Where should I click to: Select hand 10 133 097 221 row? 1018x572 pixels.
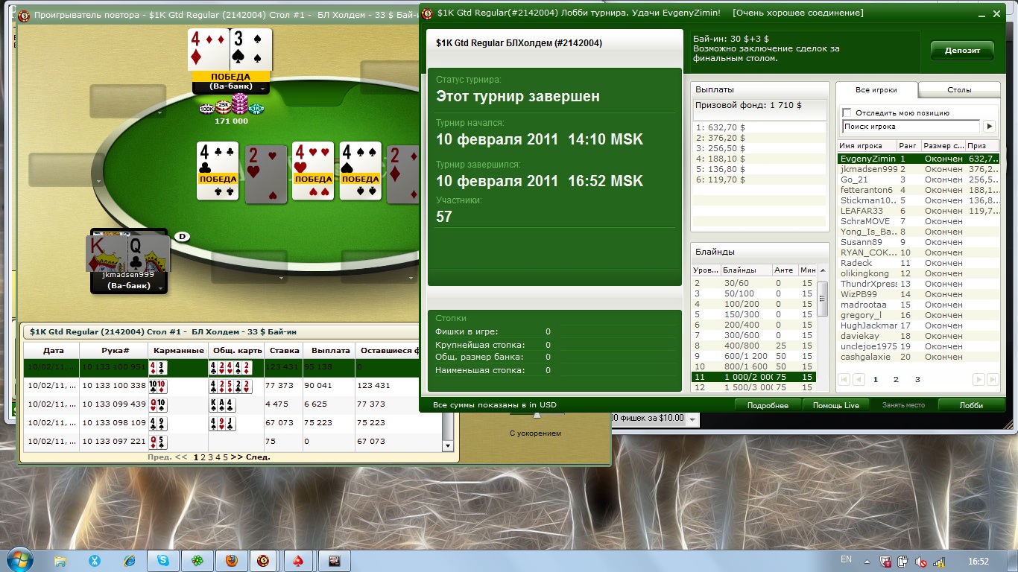click(233, 442)
